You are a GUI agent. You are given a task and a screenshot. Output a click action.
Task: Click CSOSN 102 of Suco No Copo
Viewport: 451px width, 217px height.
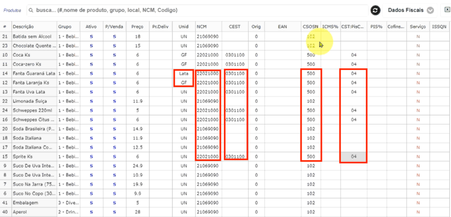coord(311,193)
